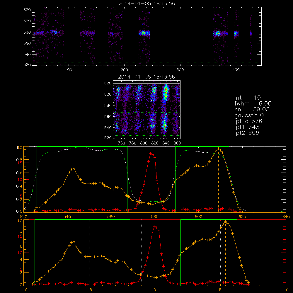Click the thick green bar over the left window of the 520–640 plot
The width and height of the screenshot is (293, 293).
tap(82, 146)
